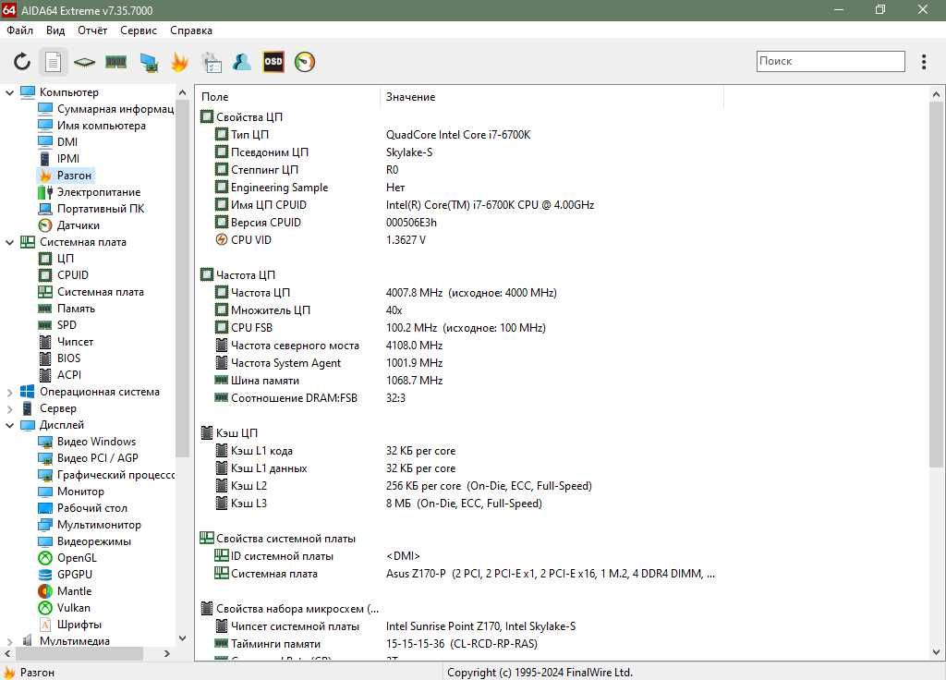The height and width of the screenshot is (680, 946).
Task: Click the Refresh toolbar icon
Action: click(x=22, y=62)
